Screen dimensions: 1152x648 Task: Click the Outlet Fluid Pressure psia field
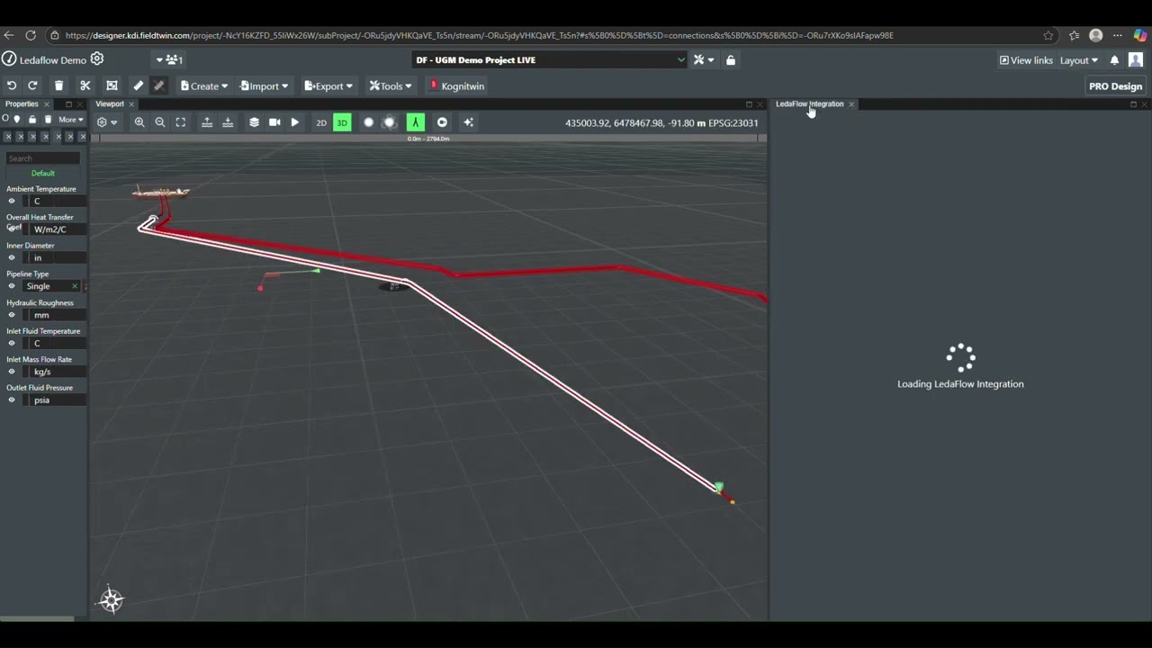54,400
